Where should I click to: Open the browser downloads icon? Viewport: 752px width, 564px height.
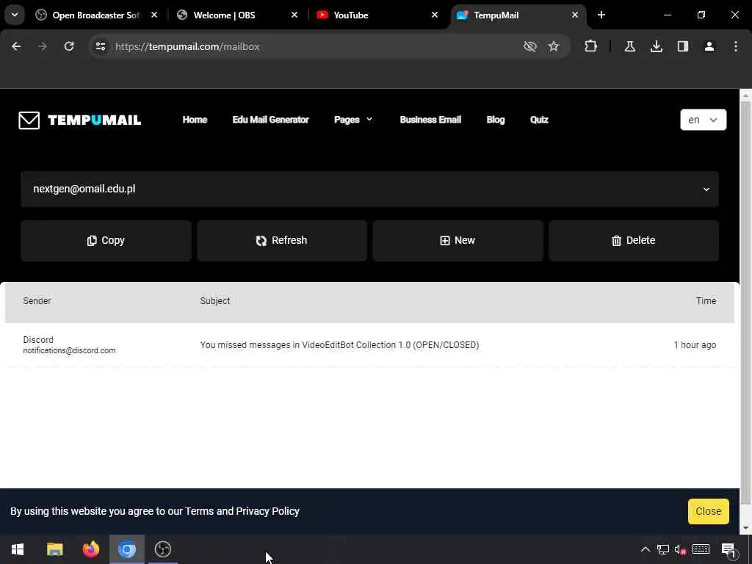pyautogui.click(x=657, y=46)
